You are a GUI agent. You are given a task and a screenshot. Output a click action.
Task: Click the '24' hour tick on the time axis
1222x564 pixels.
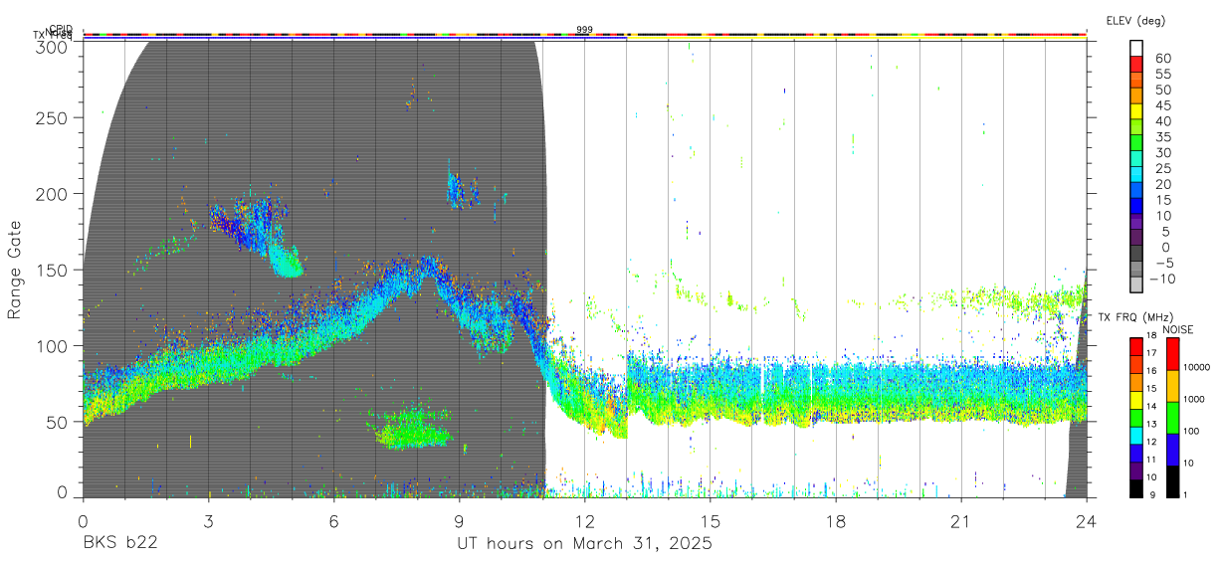tap(1086, 520)
